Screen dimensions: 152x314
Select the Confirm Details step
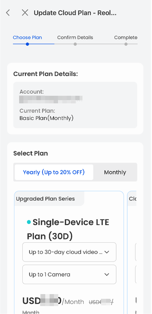click(x=75, y=38)
